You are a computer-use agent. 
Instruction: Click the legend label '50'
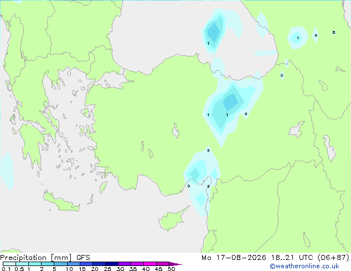(x=171, y=269)
